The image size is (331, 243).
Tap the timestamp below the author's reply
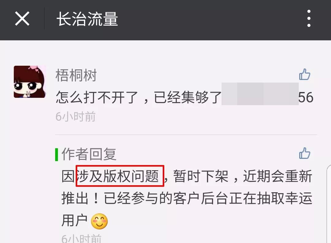coord(82,238)
